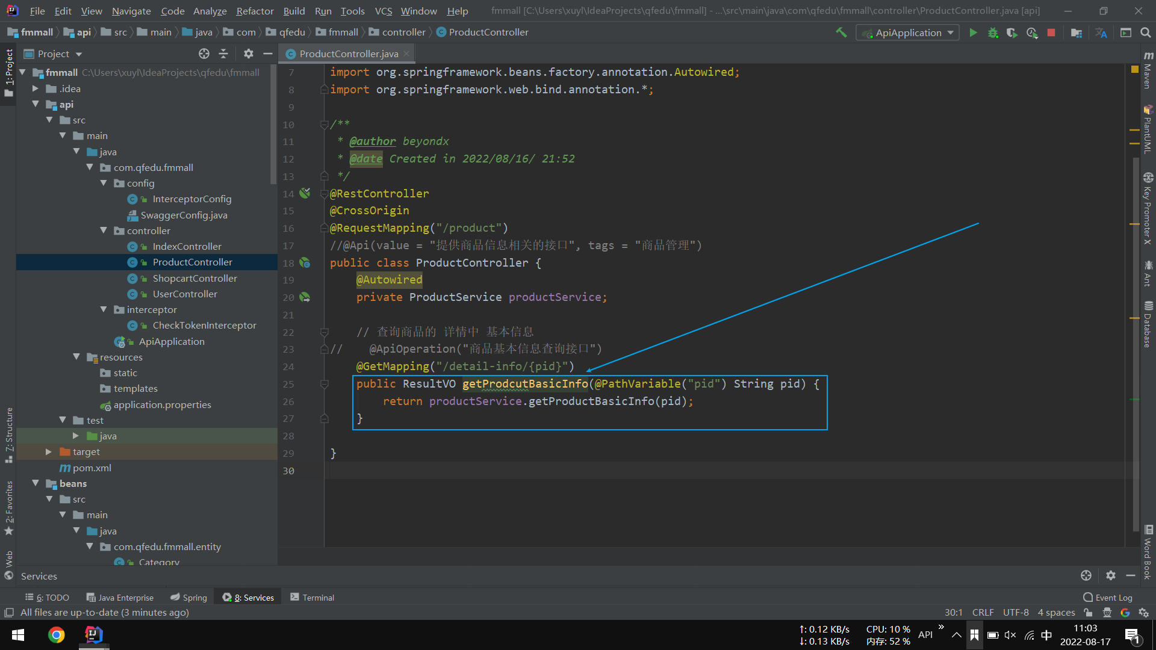Toggle the tool window quick access button
1156x650 pixels.
[x=9, y=613]
